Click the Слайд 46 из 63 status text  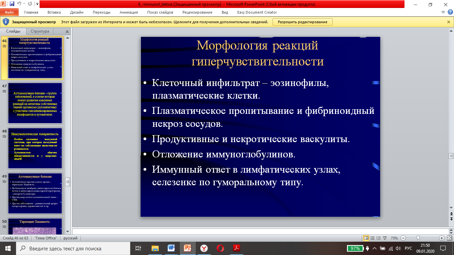[x=15, y=238]
